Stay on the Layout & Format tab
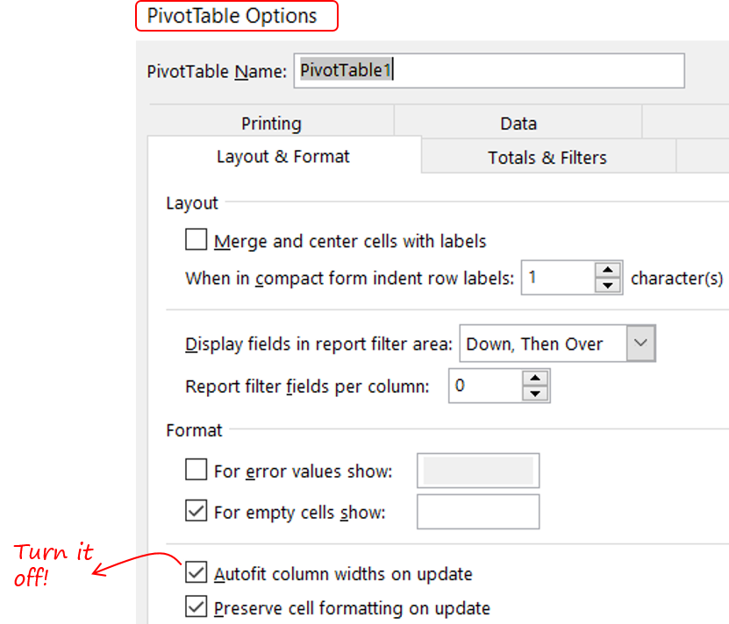The image size is (729, 624). click(282, 157)
